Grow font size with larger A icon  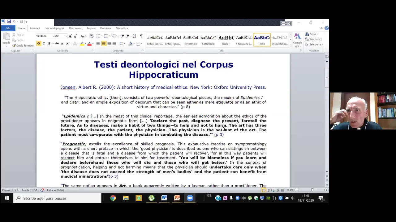tap(70, 36)
